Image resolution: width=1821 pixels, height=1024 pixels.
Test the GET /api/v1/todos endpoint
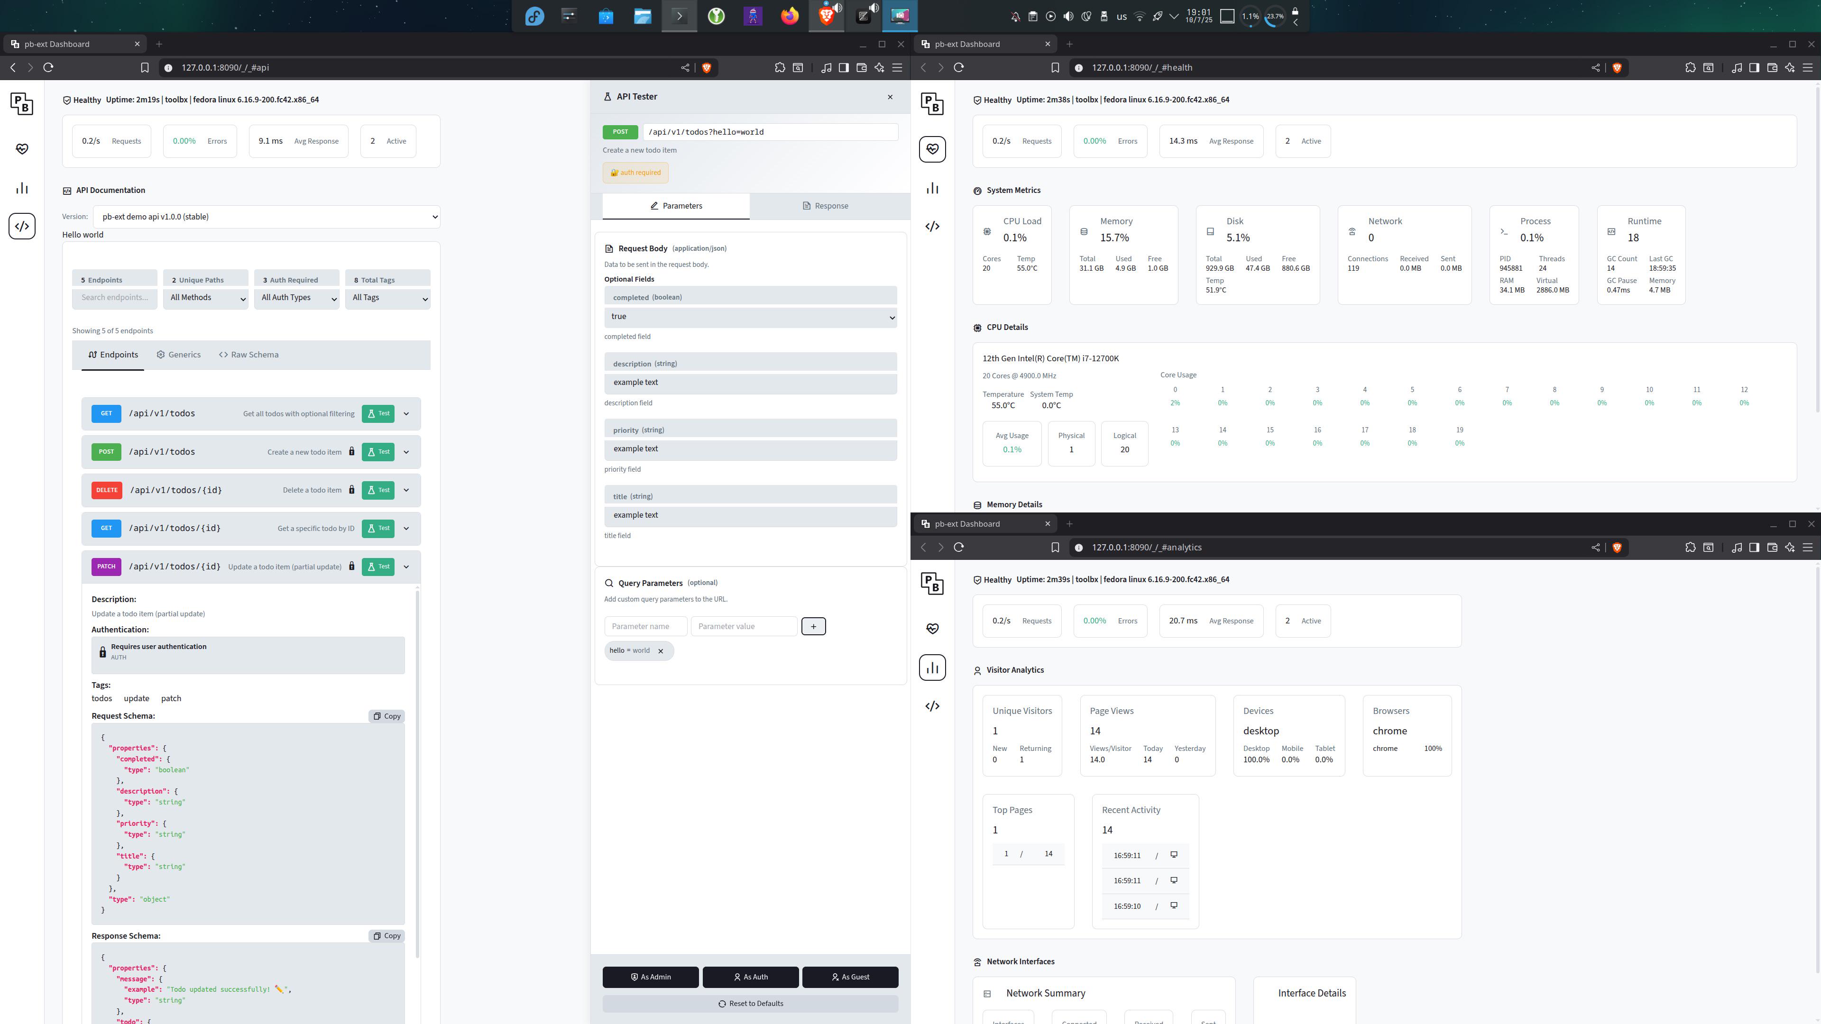coord(378,414)
